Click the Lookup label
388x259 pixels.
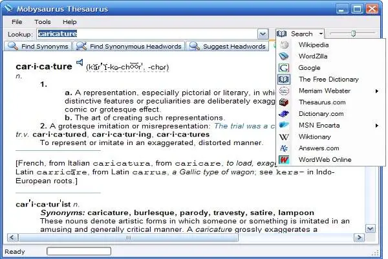[x=20, y=34]
